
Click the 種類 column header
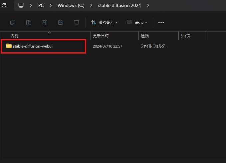tap(145, 36)
